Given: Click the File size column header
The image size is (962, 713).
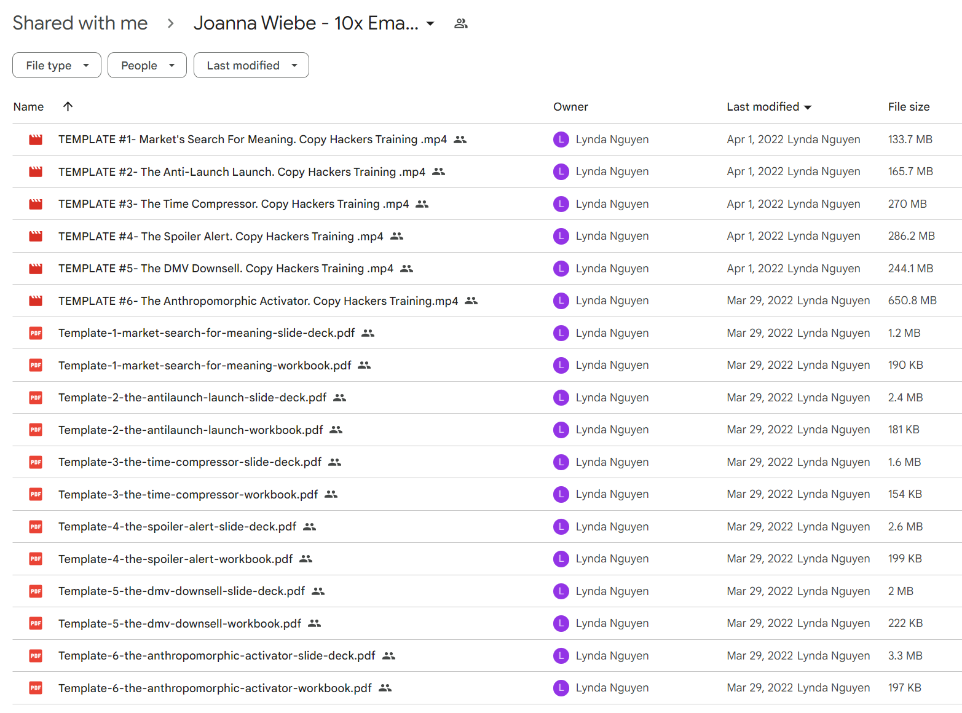Looking at the screenshot, I should 909,107.
